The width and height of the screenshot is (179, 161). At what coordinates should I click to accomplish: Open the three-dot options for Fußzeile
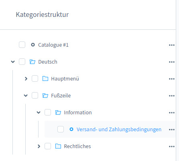[x=172, y=96]
